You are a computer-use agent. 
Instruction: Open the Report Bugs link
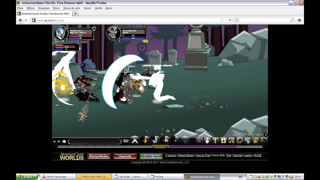click(185, 155)
